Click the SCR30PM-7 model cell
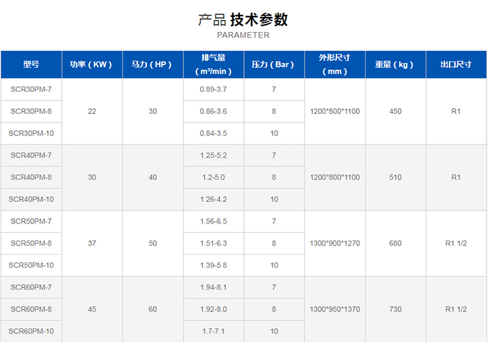488x342 pixels. 31,89
